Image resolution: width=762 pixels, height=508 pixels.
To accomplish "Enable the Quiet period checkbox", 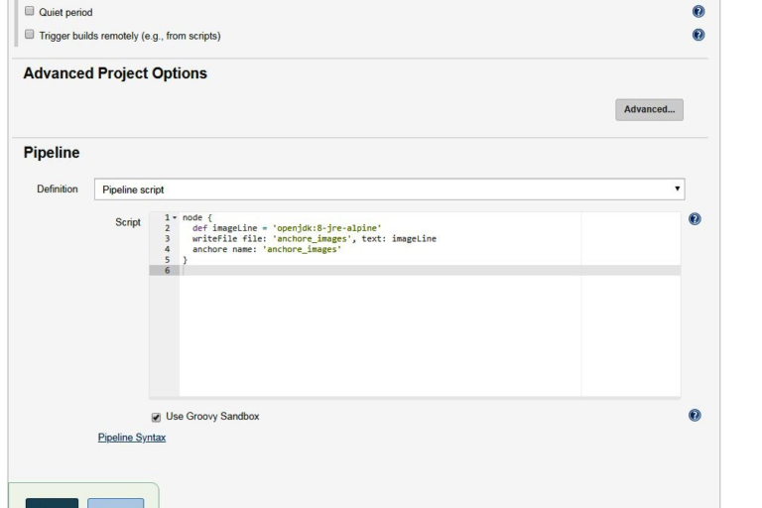I will click(30, 11).
